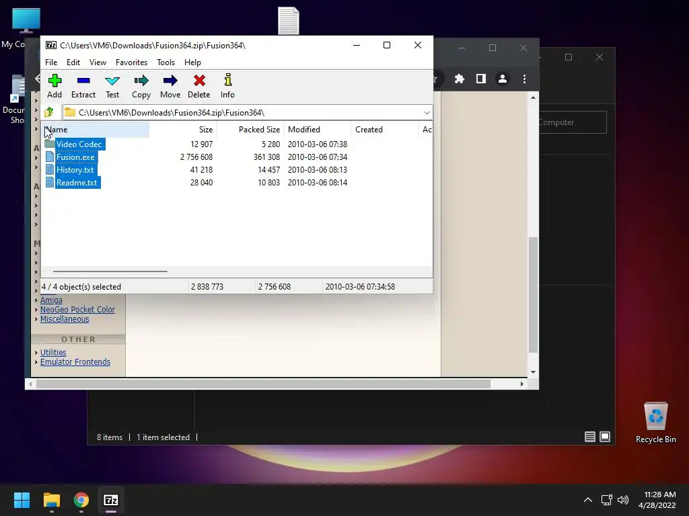Toggle Chrome side panel icon
This screenshot has width=689, height=516.
pyautogui.click(x=480, y=79)
